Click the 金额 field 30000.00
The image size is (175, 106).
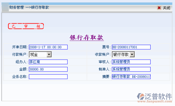pos(48,69)
